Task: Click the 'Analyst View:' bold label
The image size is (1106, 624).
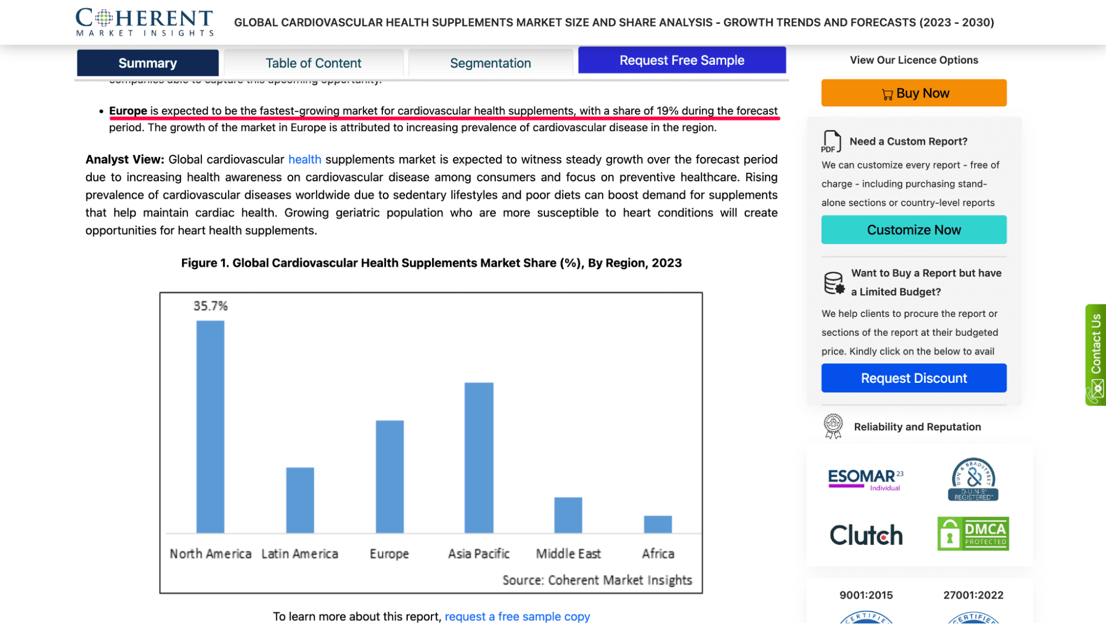Action: [124, 159]
